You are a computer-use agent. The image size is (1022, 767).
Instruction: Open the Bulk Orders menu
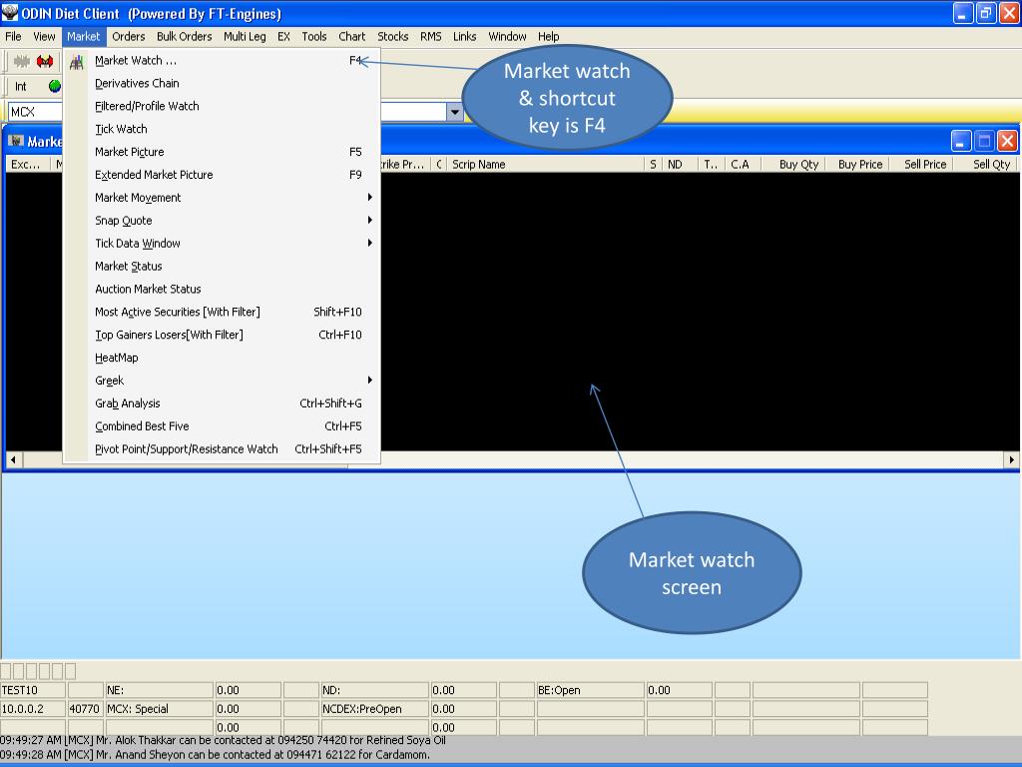(x=185, y=37)
